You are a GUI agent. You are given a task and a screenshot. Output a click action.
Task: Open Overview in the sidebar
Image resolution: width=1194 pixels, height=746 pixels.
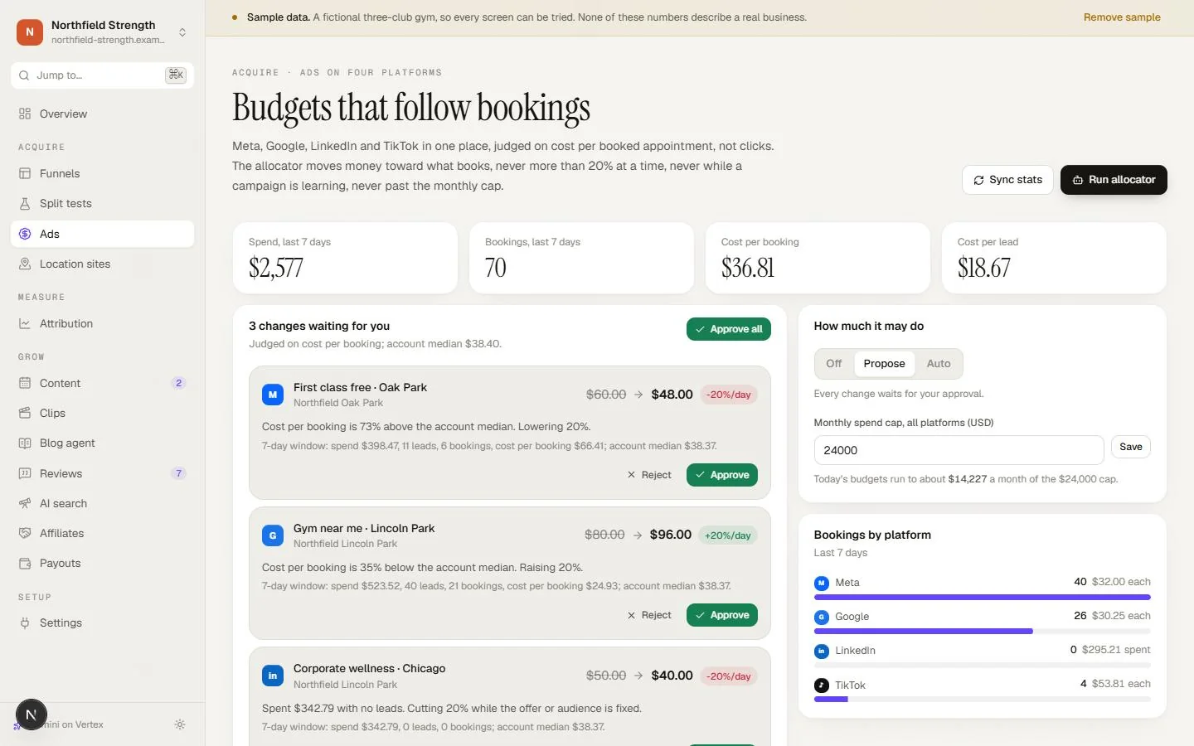click(103, 114)
